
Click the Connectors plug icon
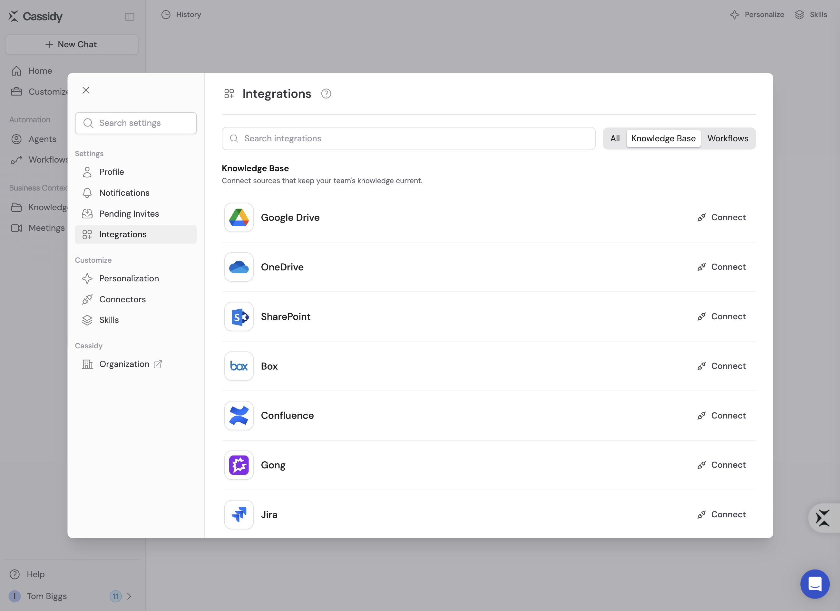click(87, 299)
